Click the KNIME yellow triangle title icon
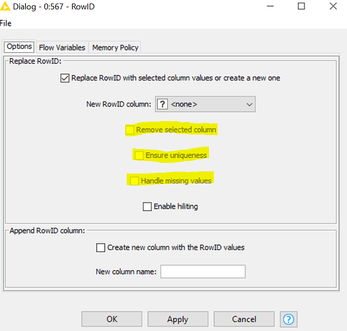The width and height of the screenshot is (347, 331). [x=5, y=6]
